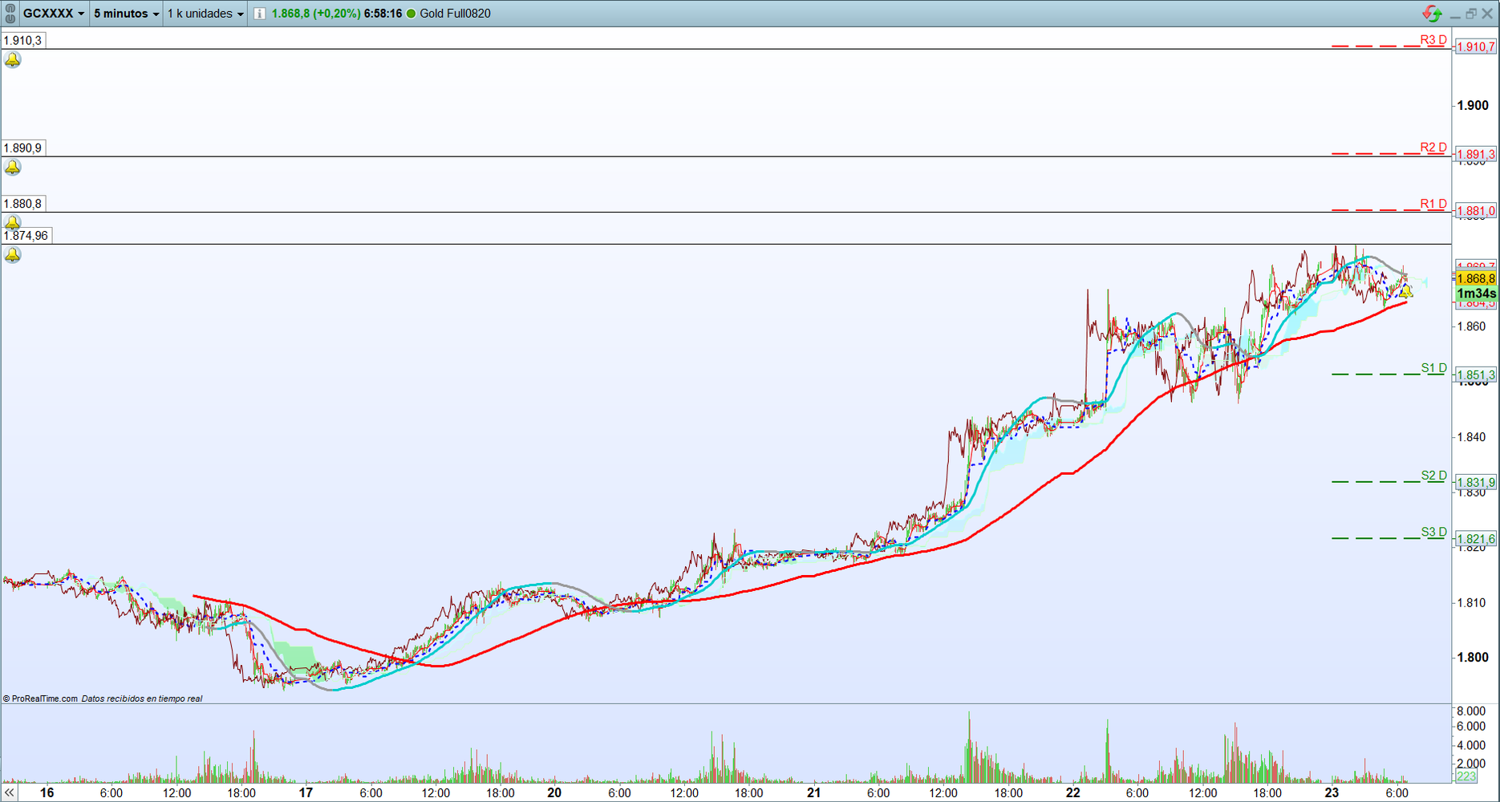Click date 23 on the time axis
This screenshot has width=1500, height=802.
(1332, 792)
